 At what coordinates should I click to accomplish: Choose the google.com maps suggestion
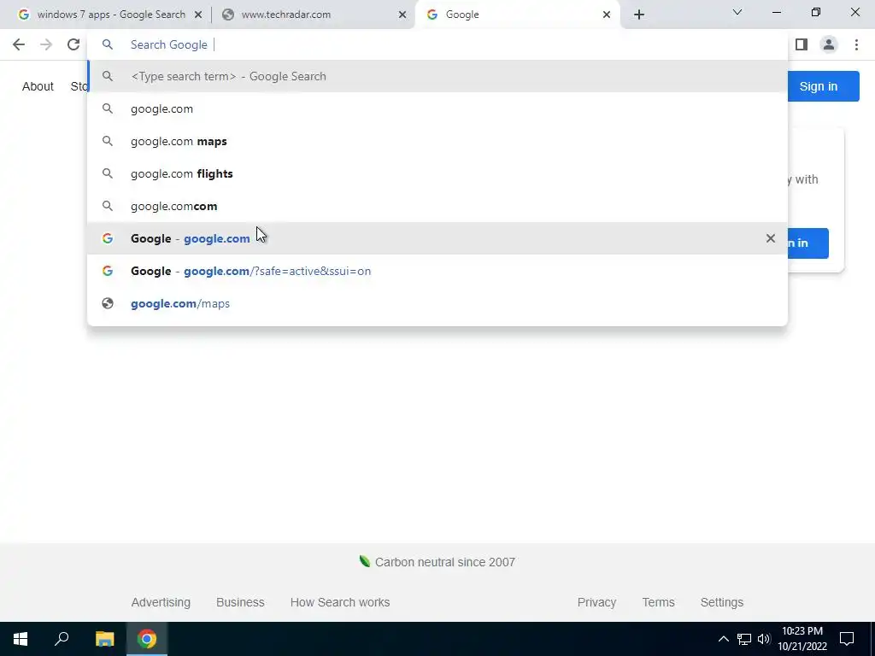point(437,141)
